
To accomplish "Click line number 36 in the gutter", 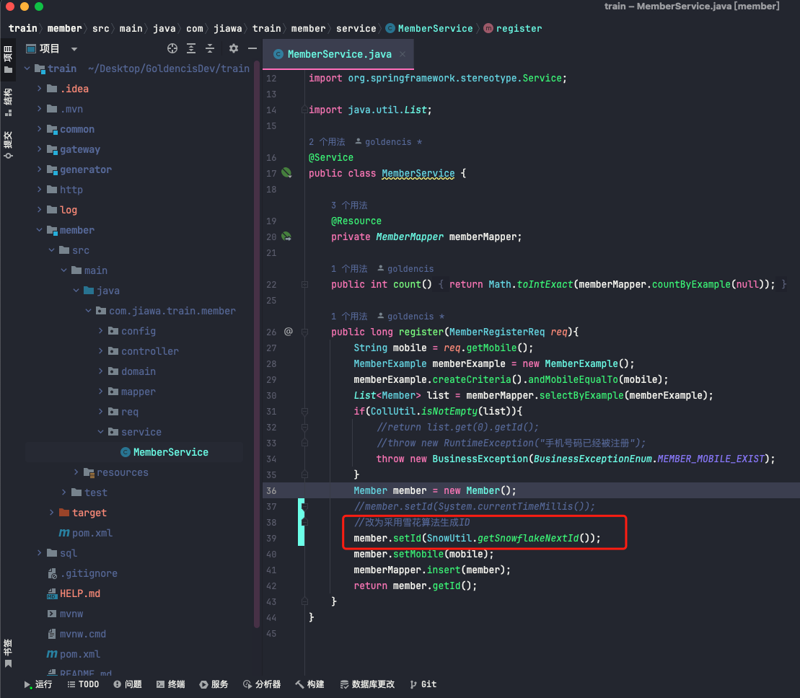I will pyautogui.click(x=271, y=490).
